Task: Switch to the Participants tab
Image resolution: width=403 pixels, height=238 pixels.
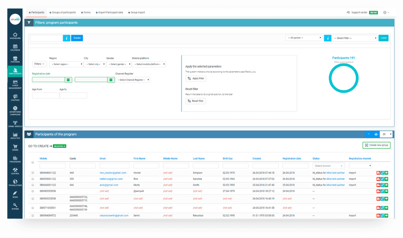Action: coord(37,12)
